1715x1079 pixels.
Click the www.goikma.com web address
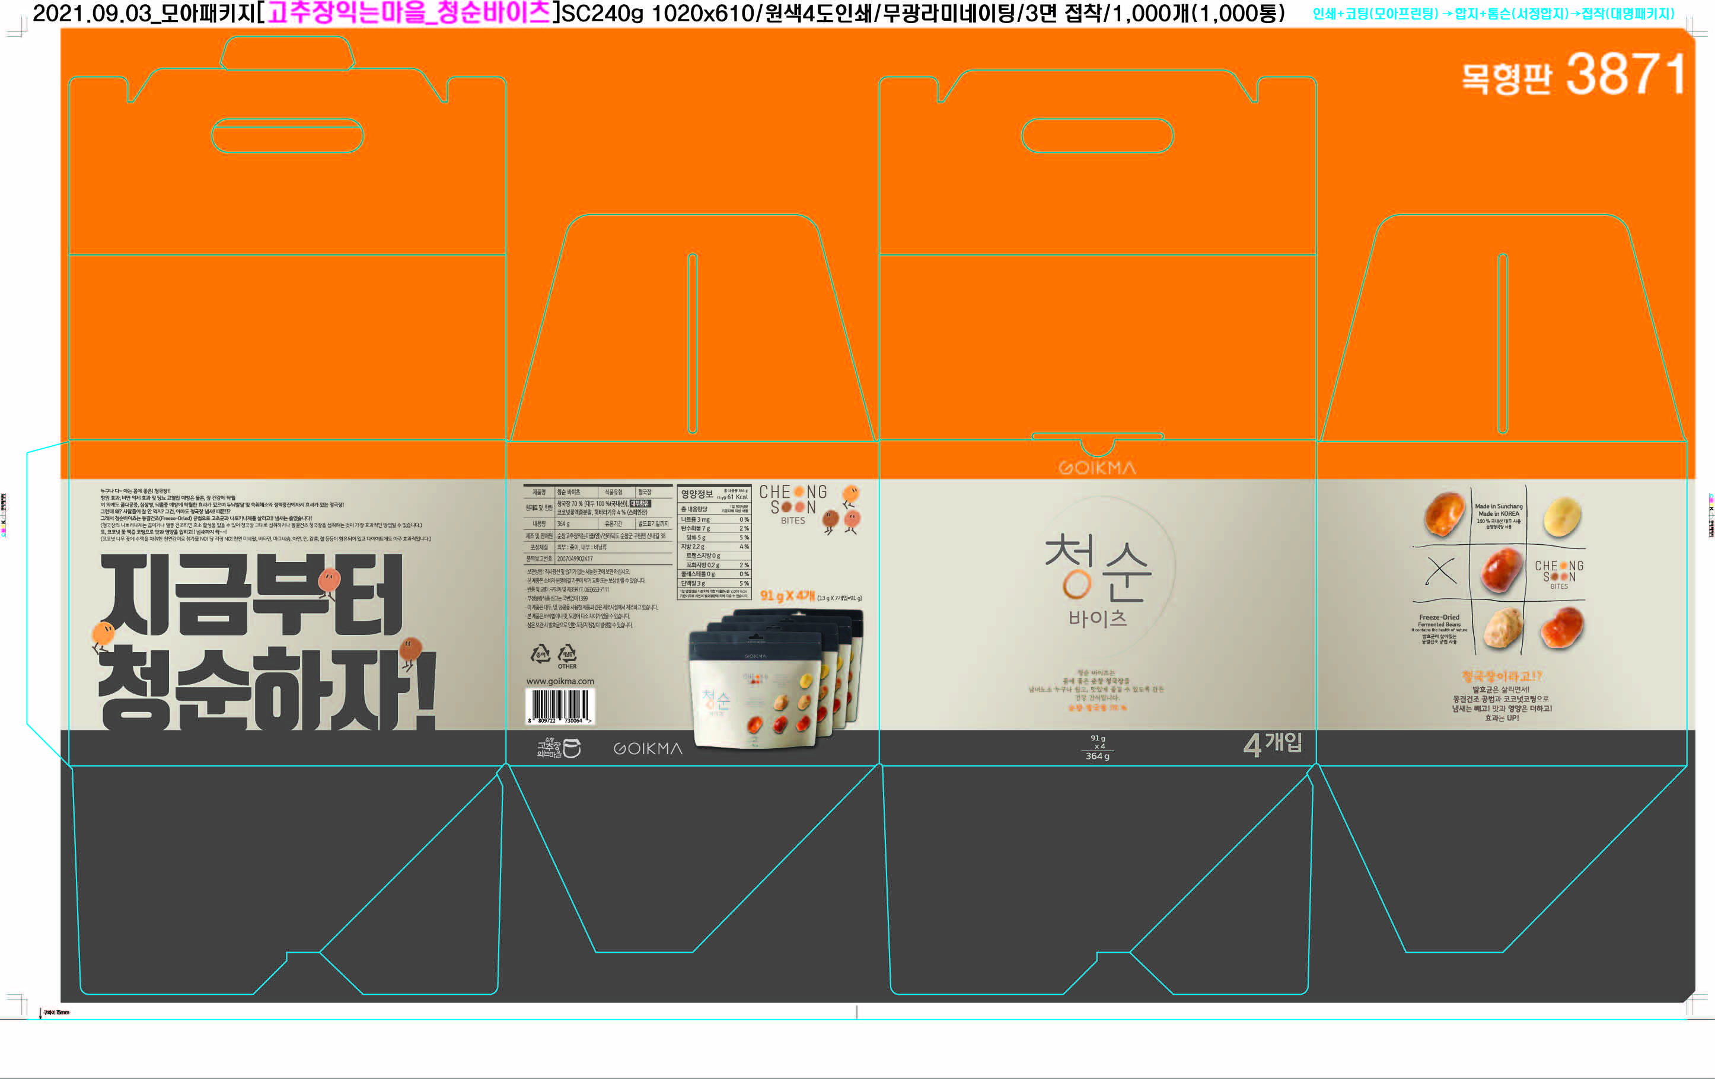pos(560,681)
